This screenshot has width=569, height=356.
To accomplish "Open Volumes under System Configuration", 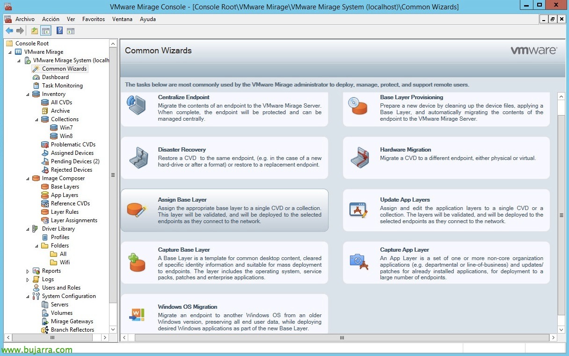I will 62,313.
